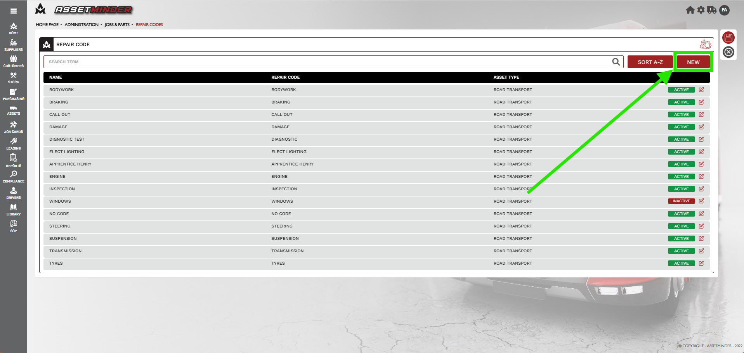The image size is (744, 353).
Task: Open the PA user profile menu
Action: pyautogui.click(x=724, y=10)
